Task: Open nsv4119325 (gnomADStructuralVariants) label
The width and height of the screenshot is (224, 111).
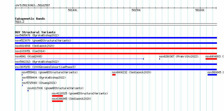Action: (80, 93)
